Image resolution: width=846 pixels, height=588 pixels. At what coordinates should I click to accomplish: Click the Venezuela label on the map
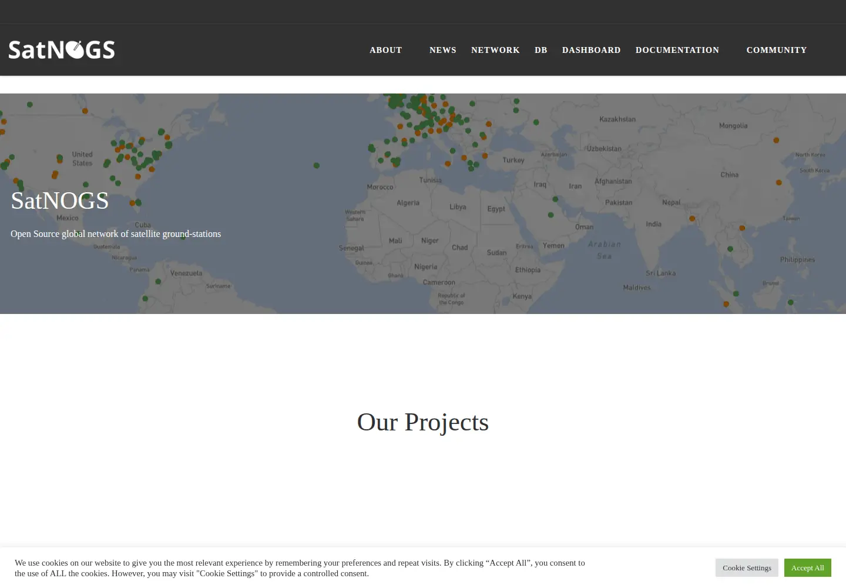click(x=186, y=273)
